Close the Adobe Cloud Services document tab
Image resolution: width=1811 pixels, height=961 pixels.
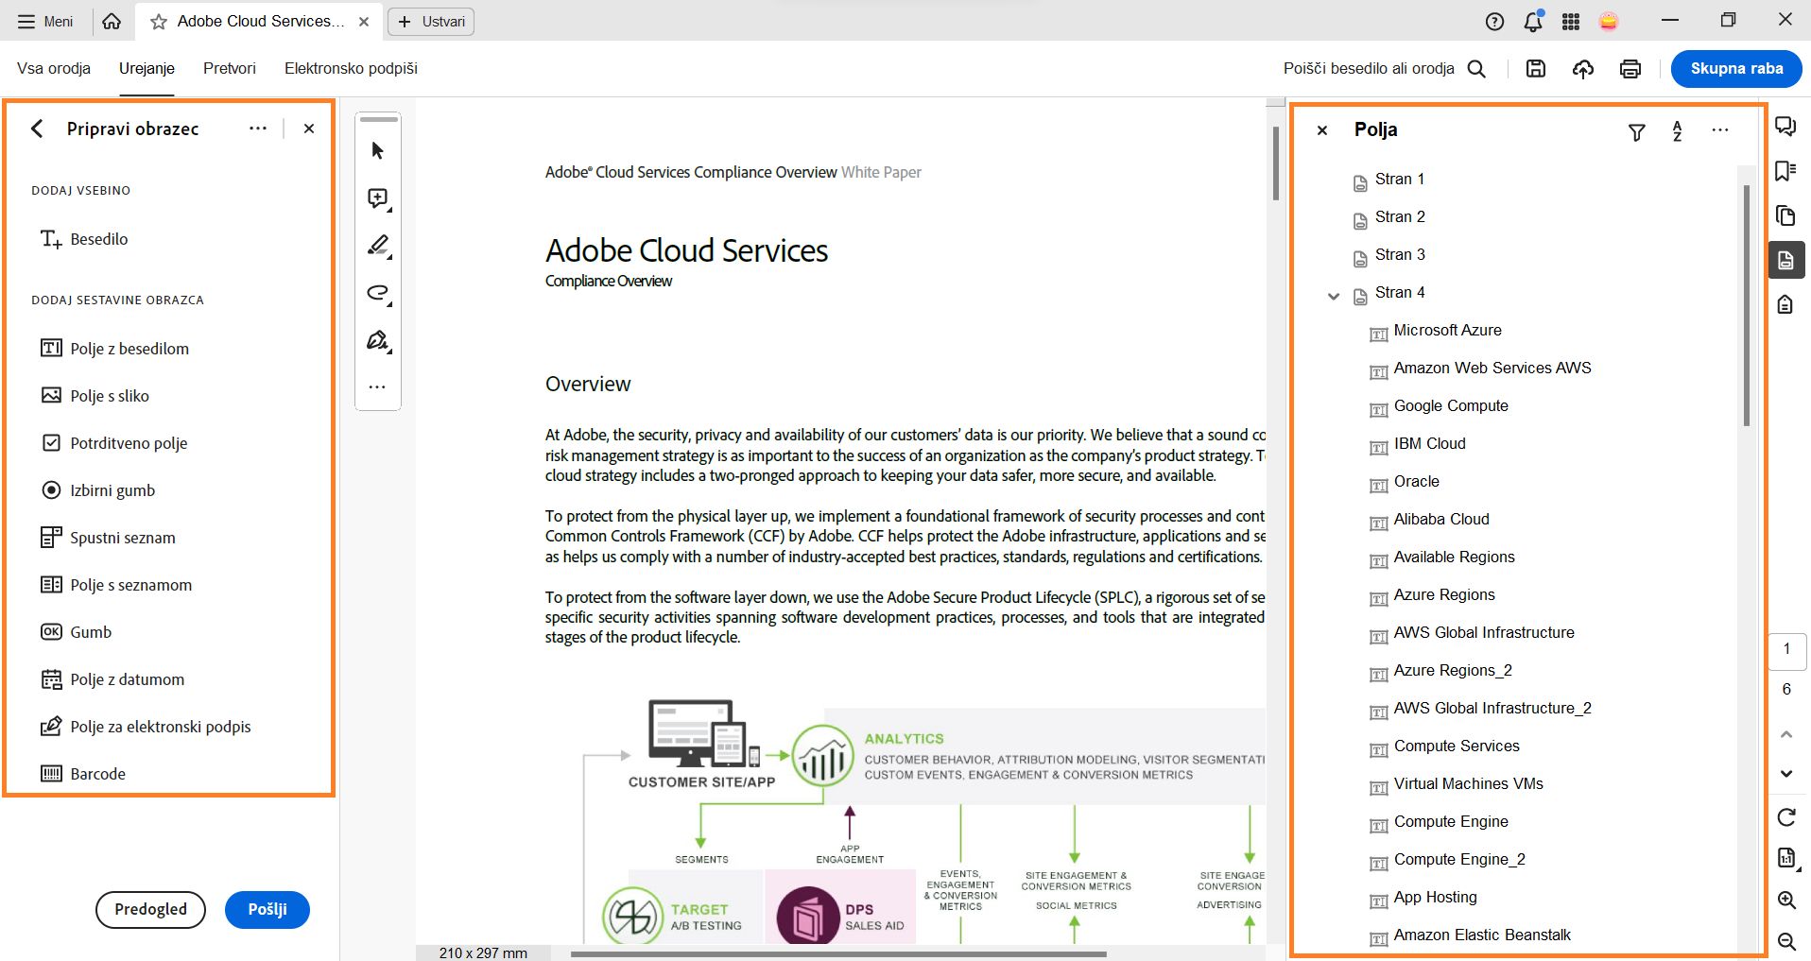tap(364, 22)
